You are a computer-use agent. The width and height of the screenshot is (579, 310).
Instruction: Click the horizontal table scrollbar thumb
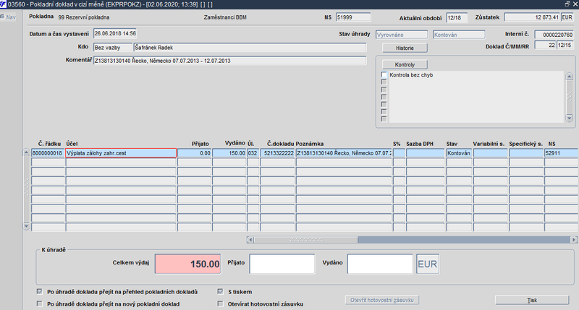(305, 240)
